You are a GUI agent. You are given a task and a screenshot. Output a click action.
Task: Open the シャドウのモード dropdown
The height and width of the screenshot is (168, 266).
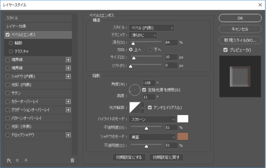point(152,137)
